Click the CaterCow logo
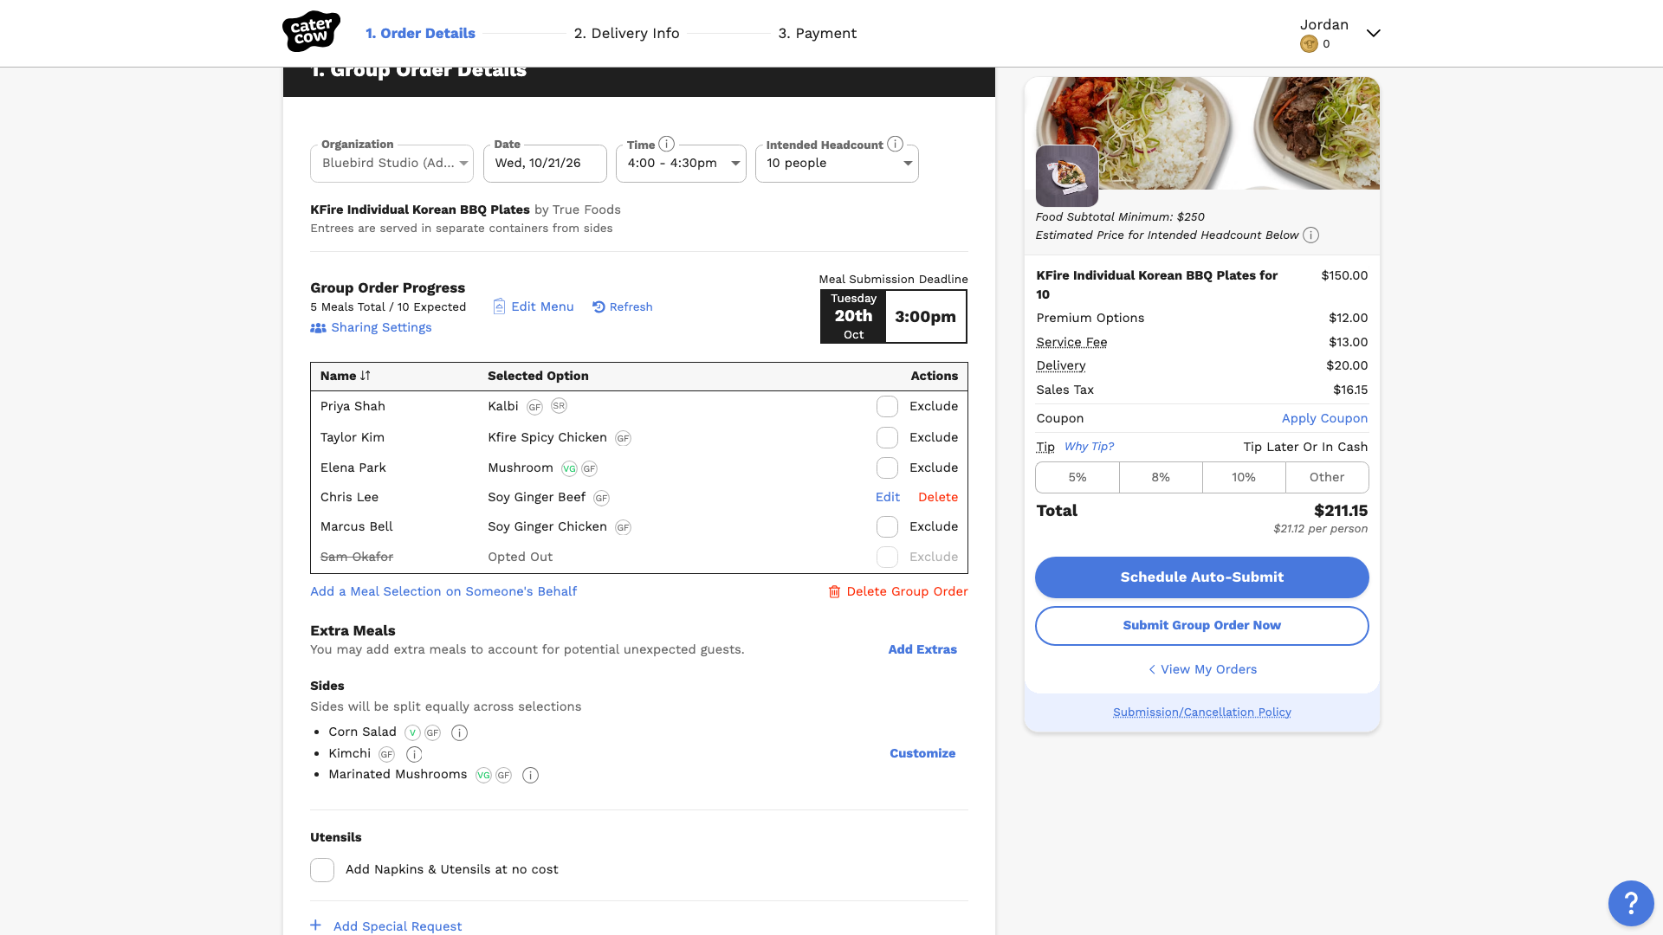The width and height of the screenshot is (1663, 935). coord(311,32)
